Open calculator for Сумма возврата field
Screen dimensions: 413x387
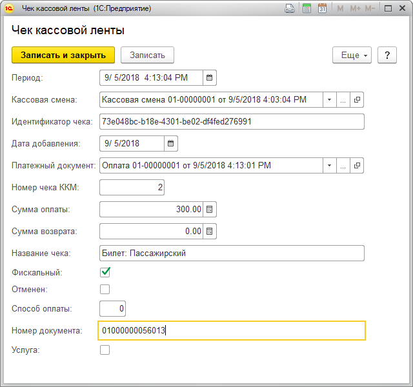click(x=210, y=231)
